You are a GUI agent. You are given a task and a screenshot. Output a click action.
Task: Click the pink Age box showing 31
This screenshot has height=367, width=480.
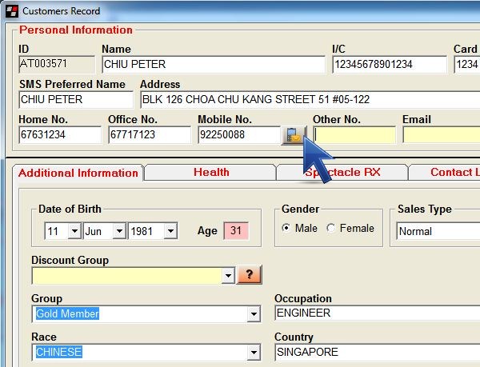point(236,231)
